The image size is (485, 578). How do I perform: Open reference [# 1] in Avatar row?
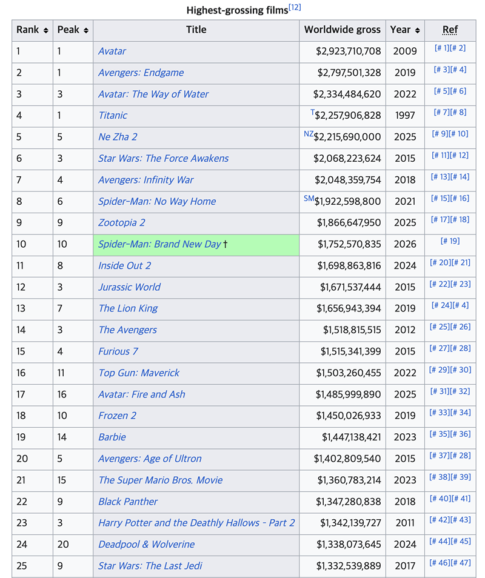pos(442,48)
